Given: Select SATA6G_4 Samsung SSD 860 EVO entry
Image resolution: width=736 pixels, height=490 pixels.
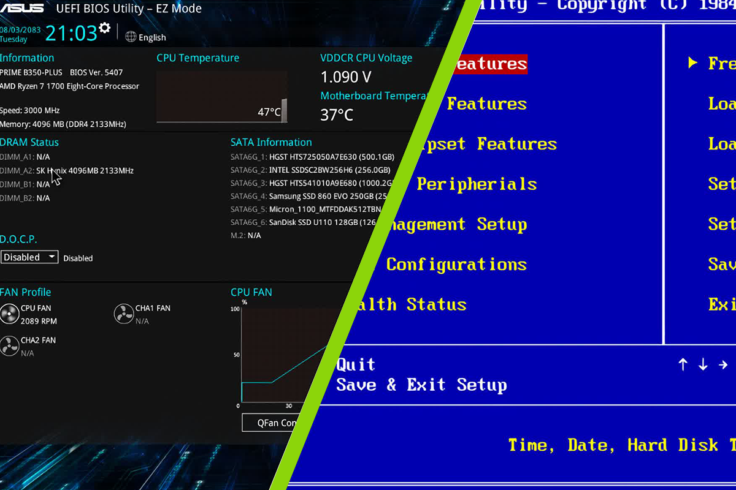Looking at the screenshot, I should tap(308, 197).
